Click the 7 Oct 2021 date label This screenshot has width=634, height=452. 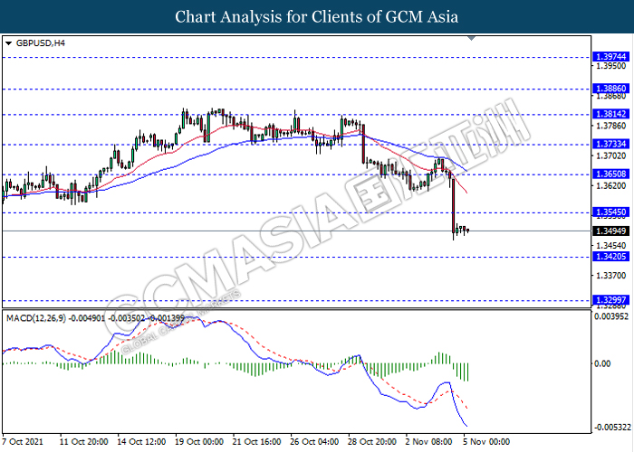(x=23, y=441)
